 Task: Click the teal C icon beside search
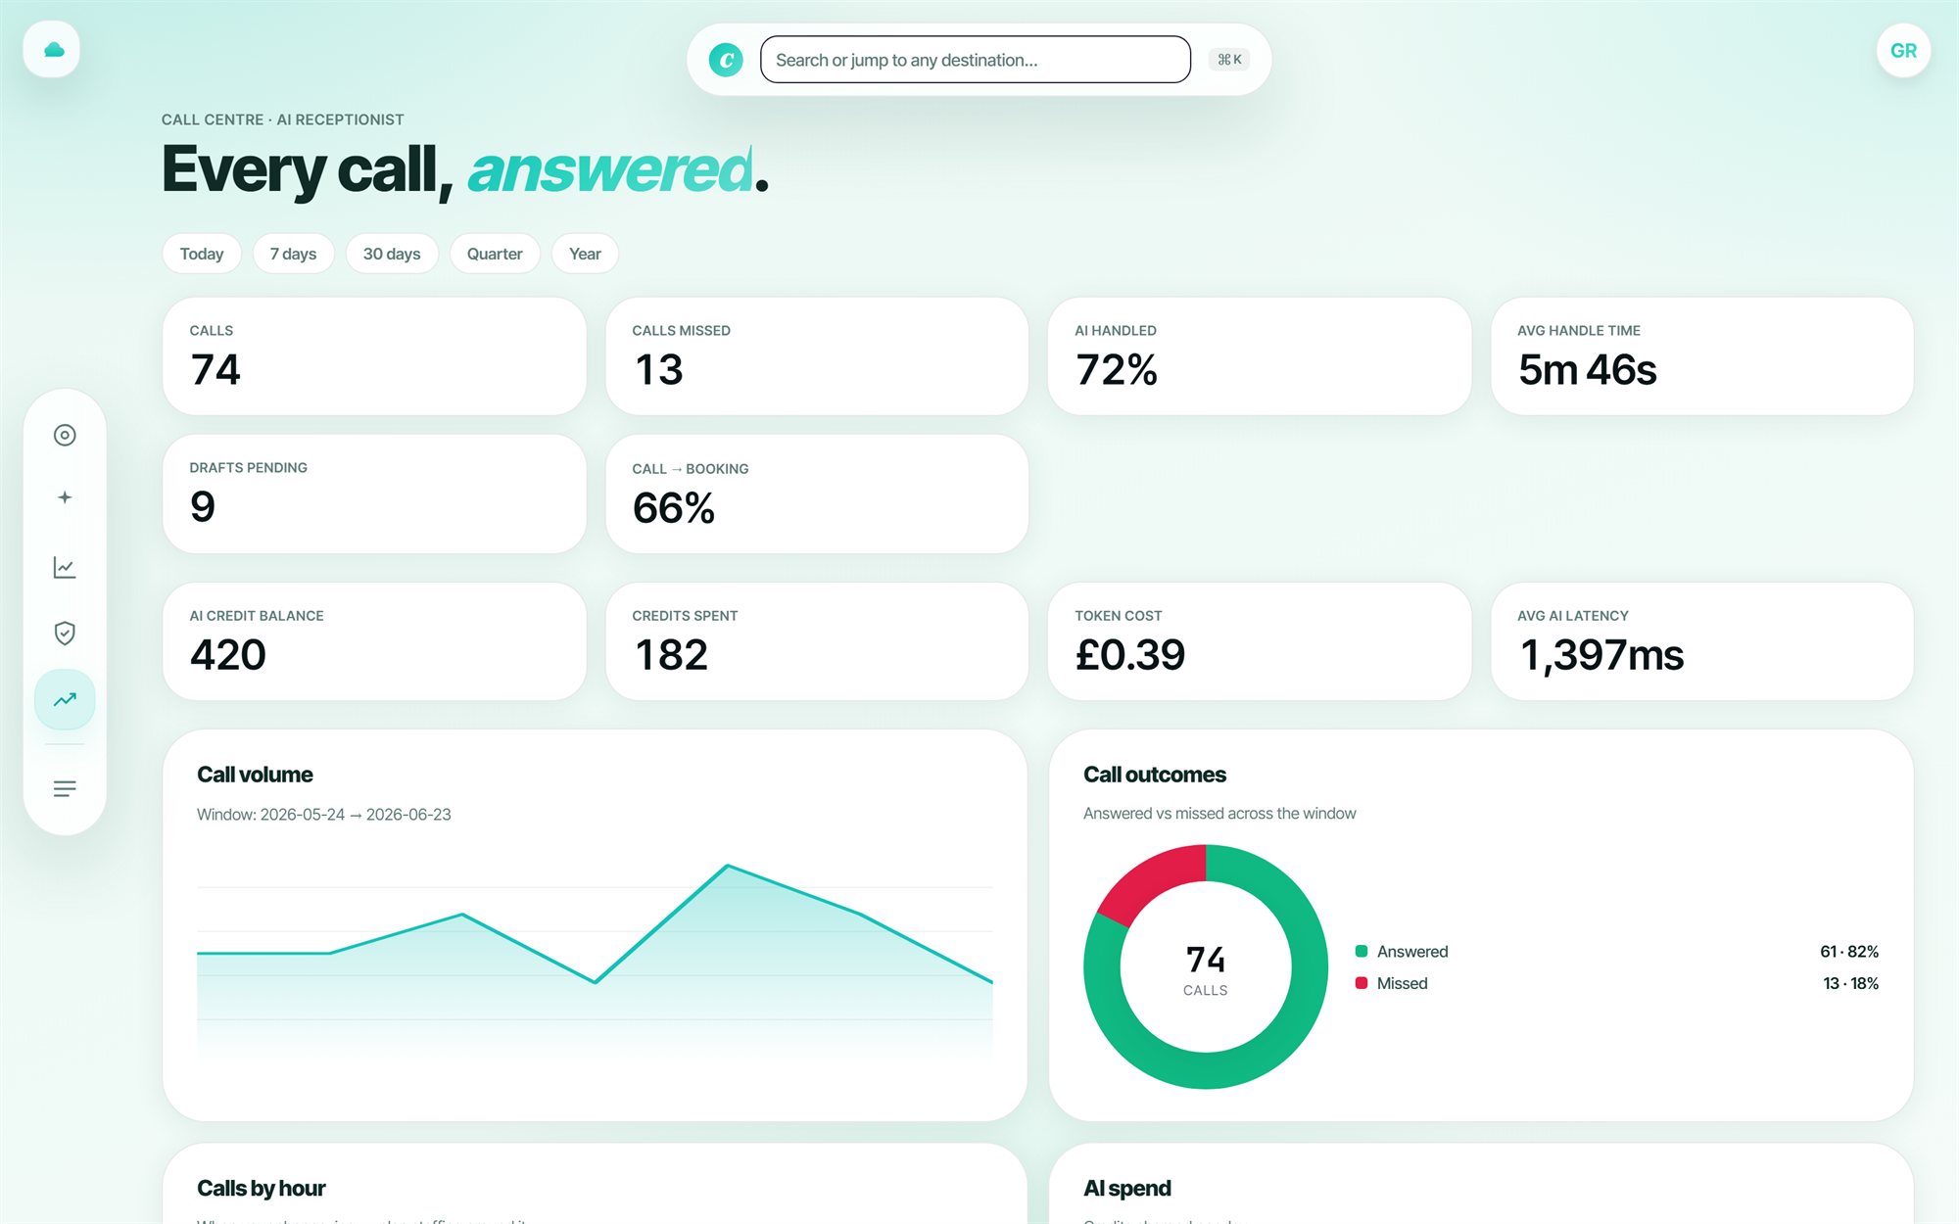[726, 60]
